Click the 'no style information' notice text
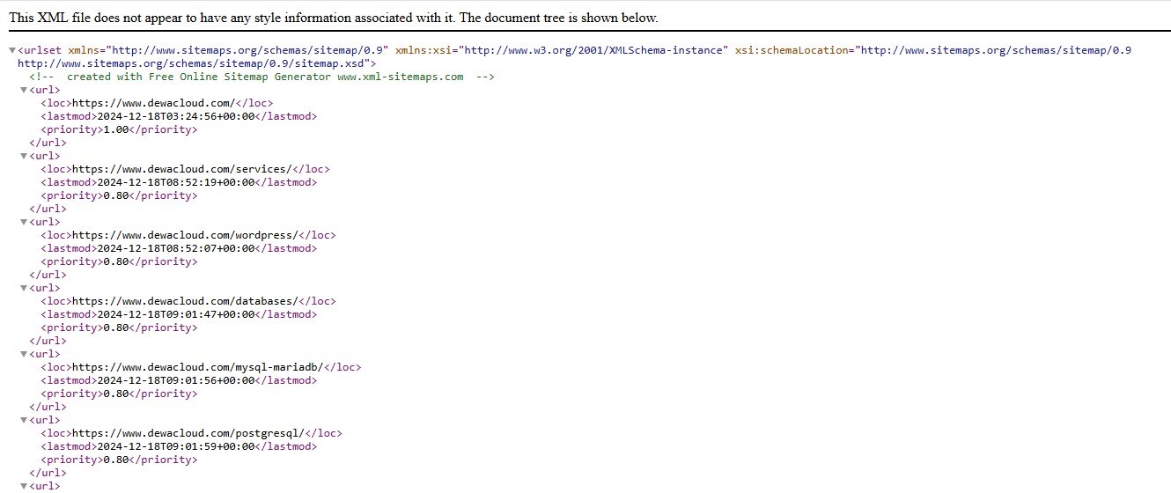 tap(334, 18)
